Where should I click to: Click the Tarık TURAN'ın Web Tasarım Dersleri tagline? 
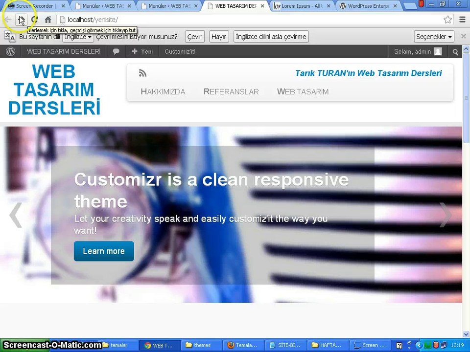(x=368, y=73)
